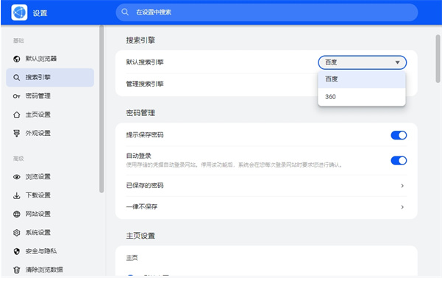
Task: Click the eye icon for 浏览设置
Action: tap(17, 177)
